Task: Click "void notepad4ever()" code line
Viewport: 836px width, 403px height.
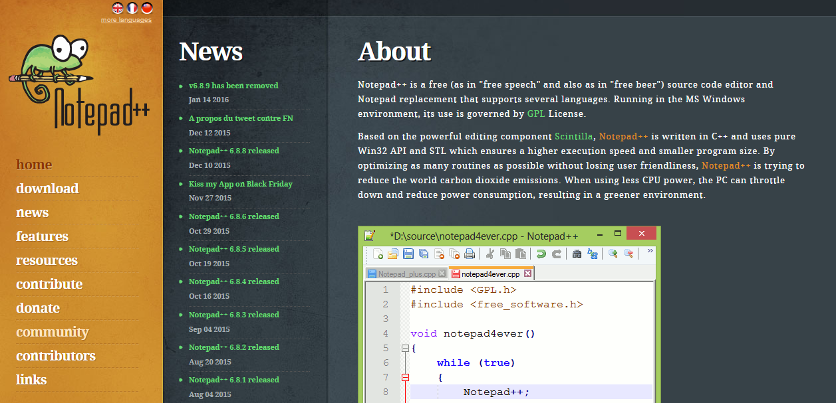Action: click(x=473, y=333)
